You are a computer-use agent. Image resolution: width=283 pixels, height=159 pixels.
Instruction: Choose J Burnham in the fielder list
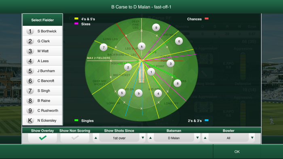tap(42, 71)
